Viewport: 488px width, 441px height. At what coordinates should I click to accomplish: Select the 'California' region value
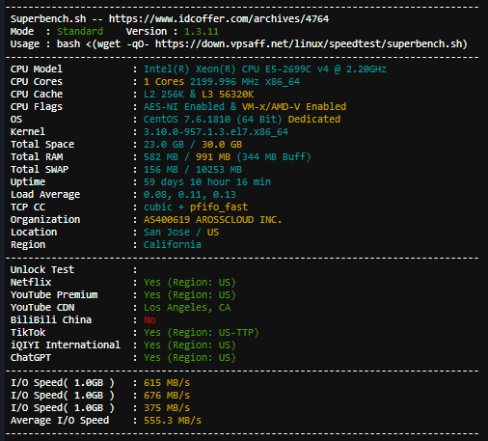pyautogui.click(x=173, y=245)
